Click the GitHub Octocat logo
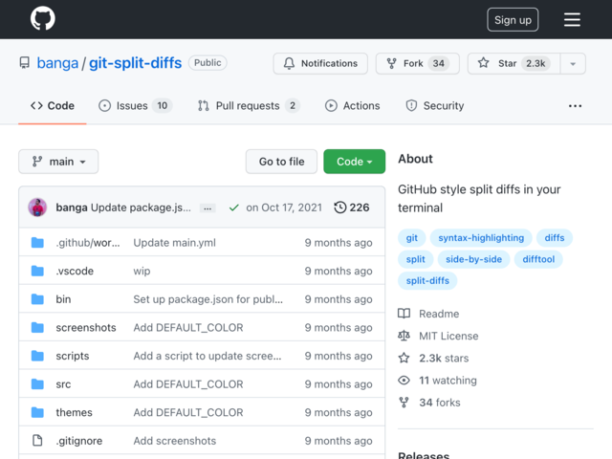This screenshot has width=612, height=459. [42, 18]
